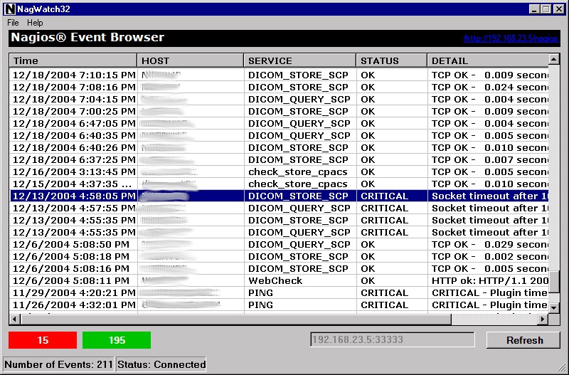This screenshot has height=375, width=569.
Task: Click the vertical scrollbar down arrow
Action: pos(554,308)
